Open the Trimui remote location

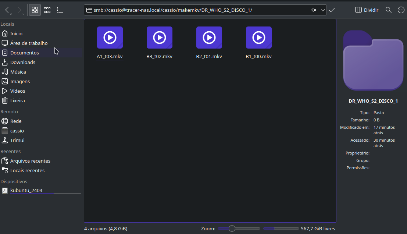17,140
